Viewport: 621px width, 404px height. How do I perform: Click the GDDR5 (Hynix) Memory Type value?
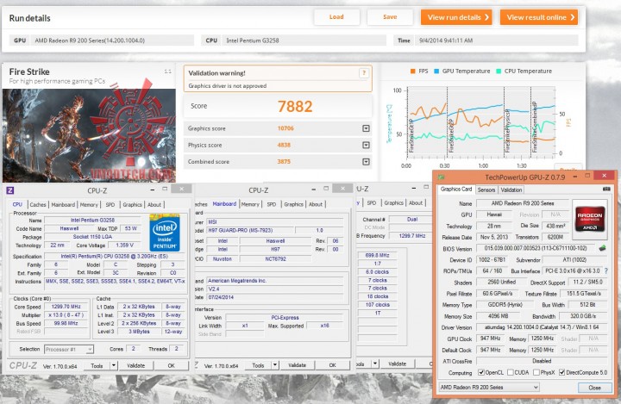[x=505, y=305]
